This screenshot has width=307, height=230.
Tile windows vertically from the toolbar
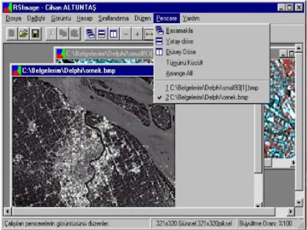tap(114, 34)
